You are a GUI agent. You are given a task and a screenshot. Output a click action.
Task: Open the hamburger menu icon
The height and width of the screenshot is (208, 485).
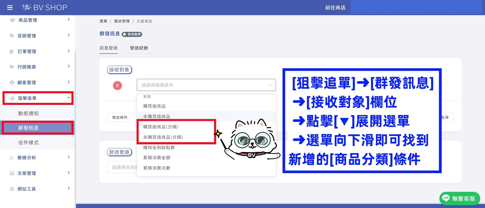coord(10,7)
